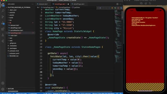167x94 pixels.
Task: Click line 23 fetchData call
Action: (75, 56)
